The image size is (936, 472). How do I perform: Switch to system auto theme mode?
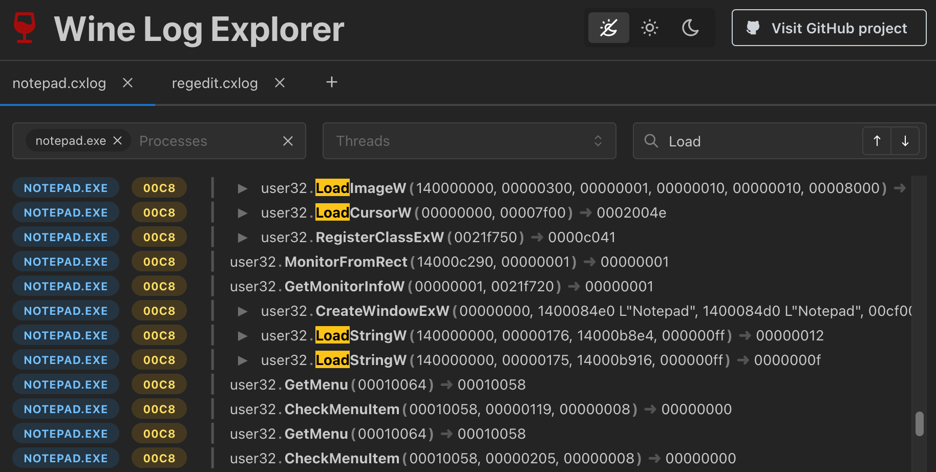point(608,28)
